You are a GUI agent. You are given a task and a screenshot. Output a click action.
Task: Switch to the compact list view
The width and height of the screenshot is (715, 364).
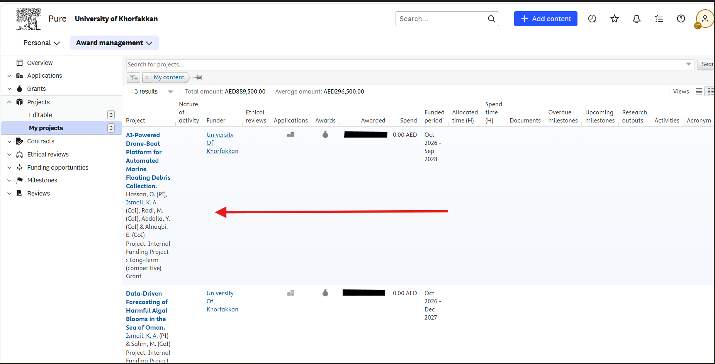point(699,92)
